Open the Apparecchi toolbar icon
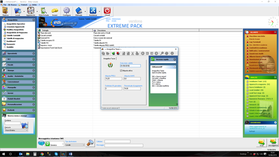Screen dimensions: 279x157 (31, 11)
